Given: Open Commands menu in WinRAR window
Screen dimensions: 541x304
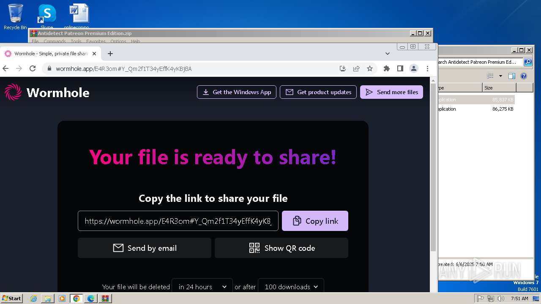Looking at the screenshot, I should (x=55, y=41).
